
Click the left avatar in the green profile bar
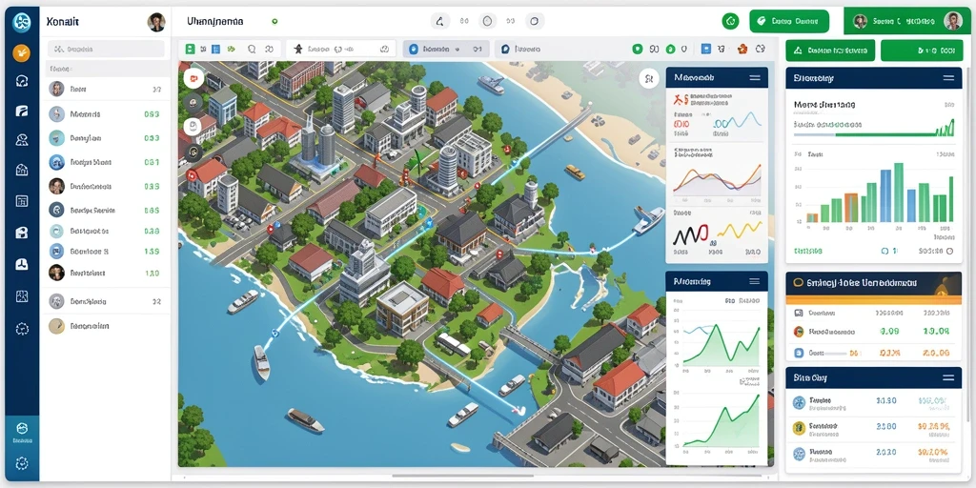(861, 22)
